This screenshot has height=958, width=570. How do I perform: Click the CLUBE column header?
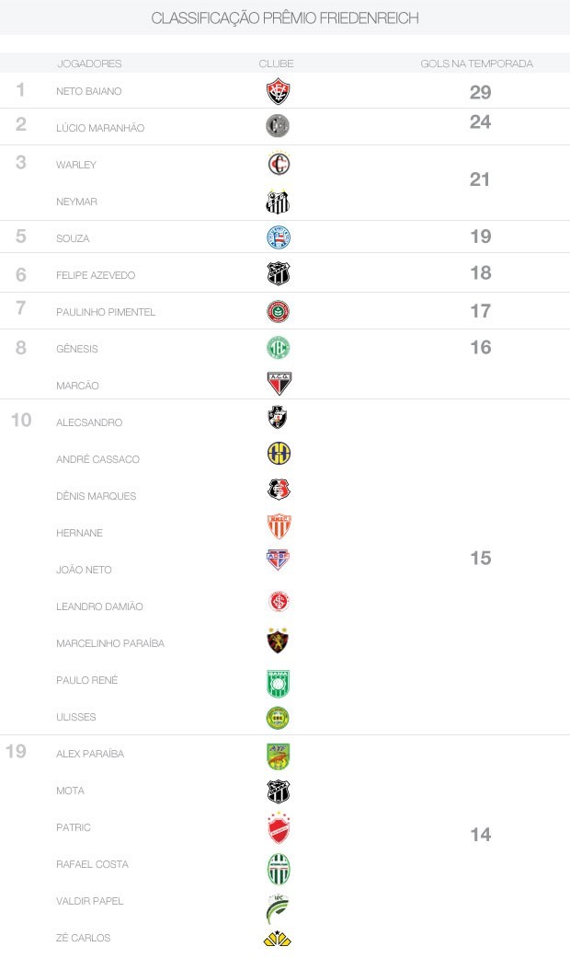[277, 63]
